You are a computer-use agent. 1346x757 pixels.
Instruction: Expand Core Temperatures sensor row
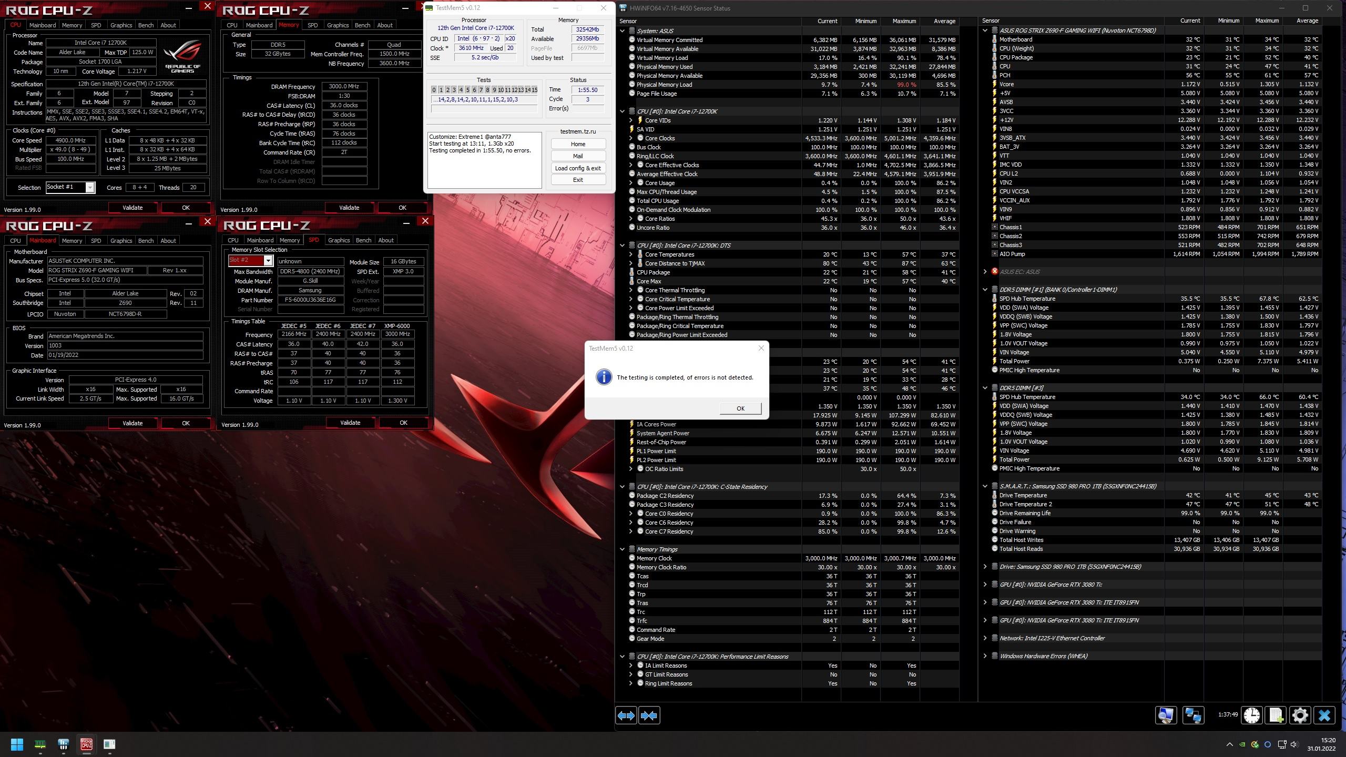pos(631,254)
